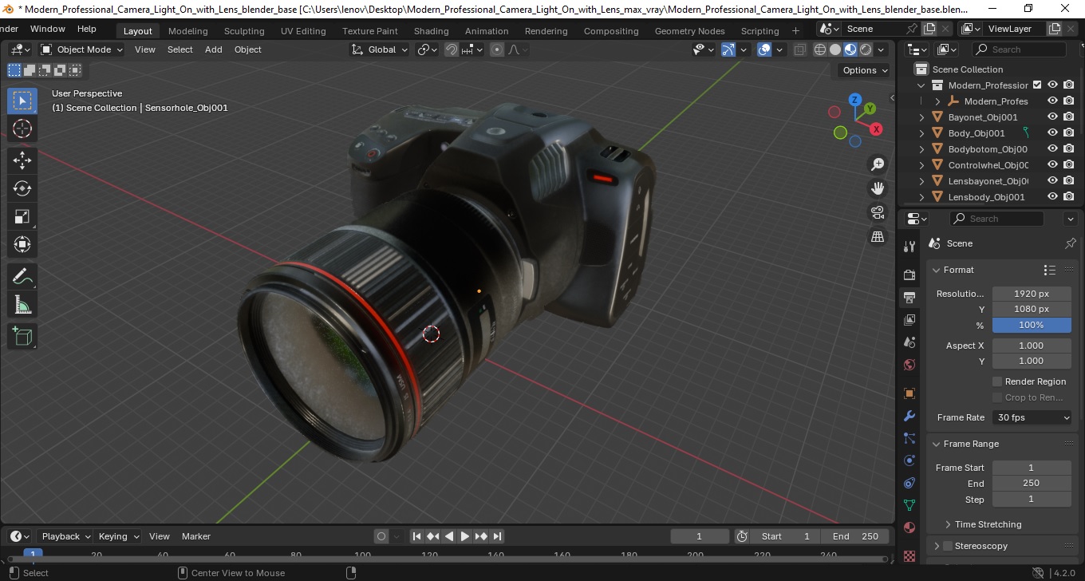Uncheck the Modern_Professional collection checkbox
Viewport: 1085px width, 581px height.
click(1037, 85)
